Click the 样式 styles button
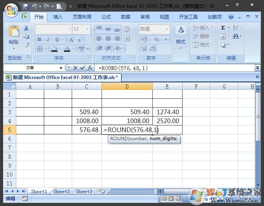This screenshot has height=206, width=264. [x=181, y=37]
